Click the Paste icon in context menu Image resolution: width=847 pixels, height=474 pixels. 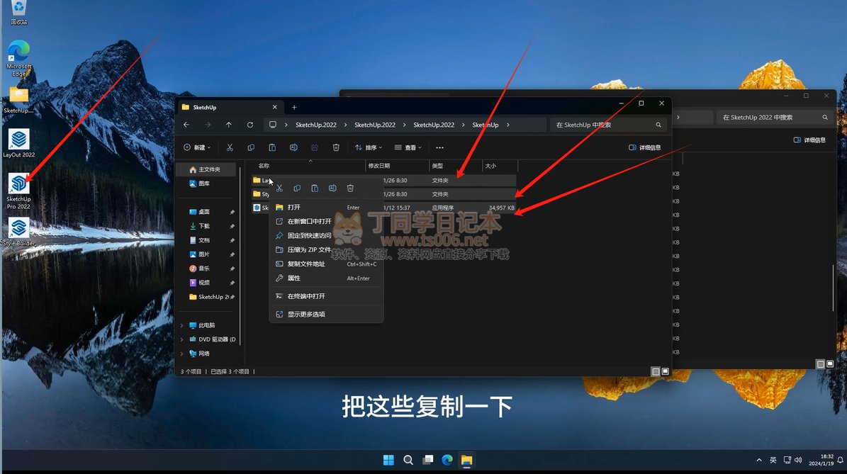point(315,188)
